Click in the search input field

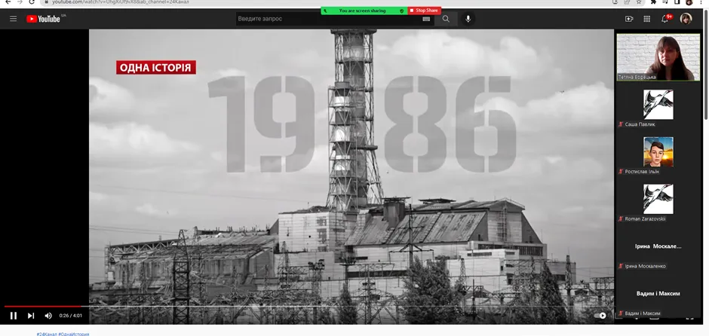click(328, 19)
